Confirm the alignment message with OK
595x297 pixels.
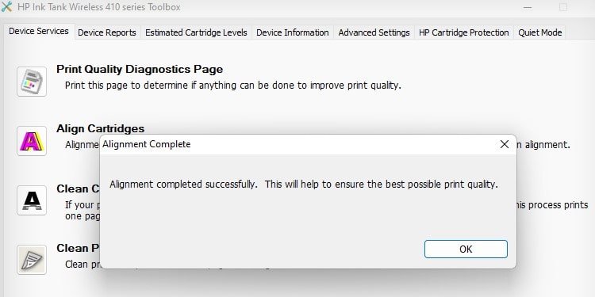tap(466, 249)
